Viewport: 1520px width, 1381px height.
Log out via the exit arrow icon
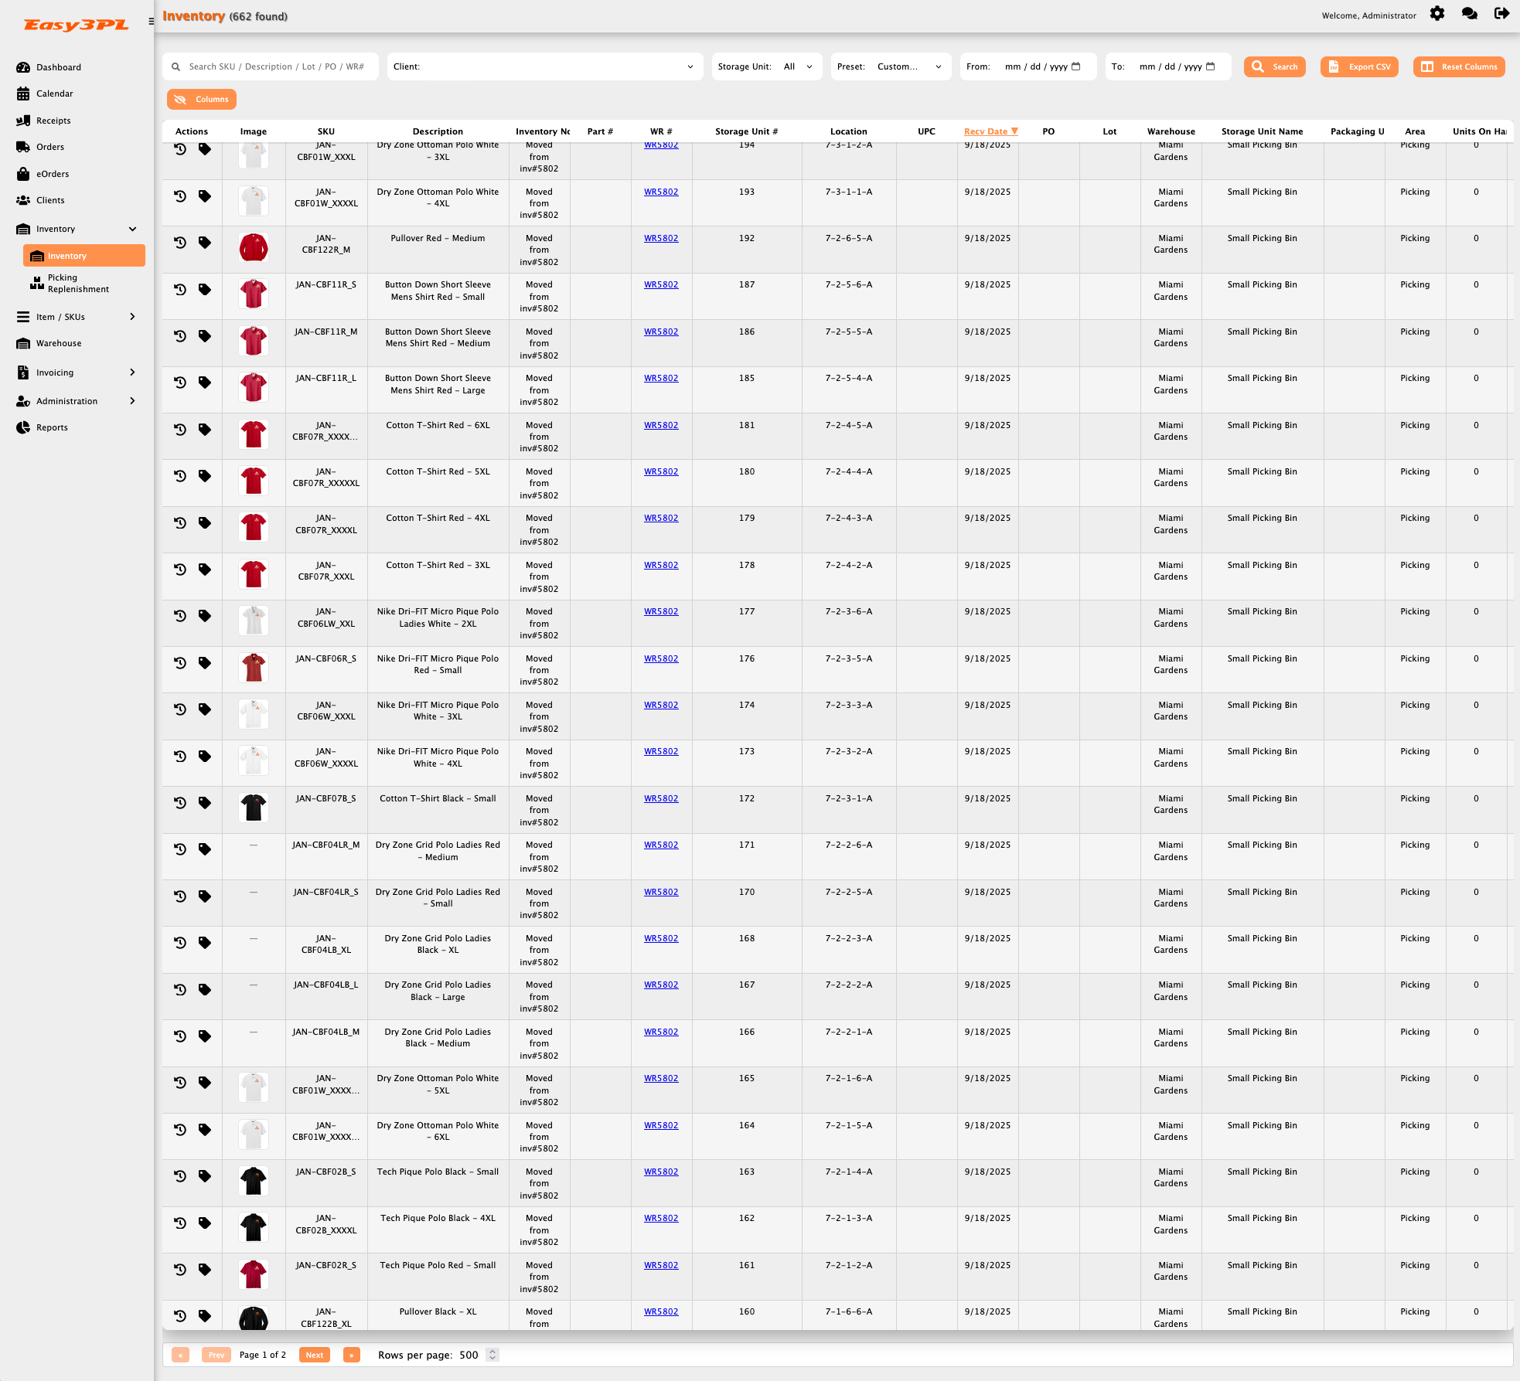coord(1501,14)
